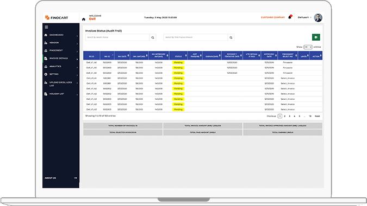
Task: Sort by INV Date column header
Action: point(122,55)
